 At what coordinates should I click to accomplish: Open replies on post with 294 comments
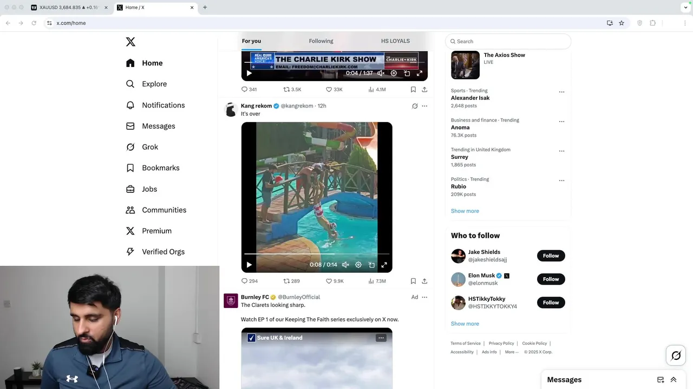250,281
